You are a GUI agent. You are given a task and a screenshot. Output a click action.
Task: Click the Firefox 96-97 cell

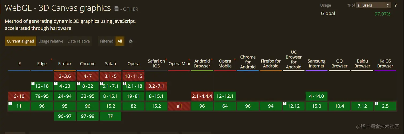pos(65,116)
